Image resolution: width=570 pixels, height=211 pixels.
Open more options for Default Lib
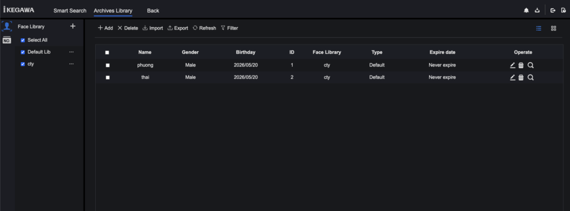point(72,52)
